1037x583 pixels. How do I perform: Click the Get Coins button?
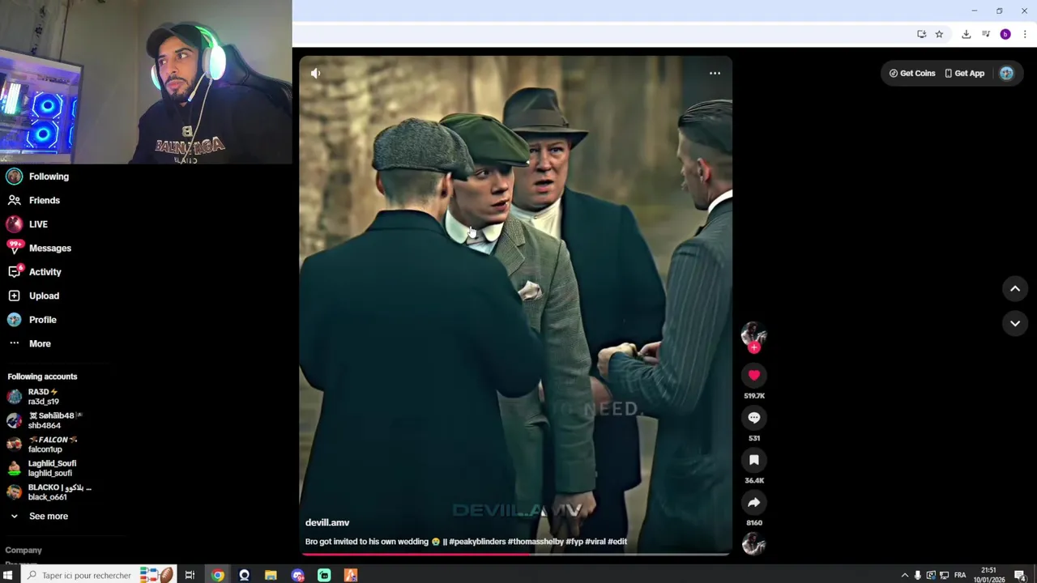(912, 74)
